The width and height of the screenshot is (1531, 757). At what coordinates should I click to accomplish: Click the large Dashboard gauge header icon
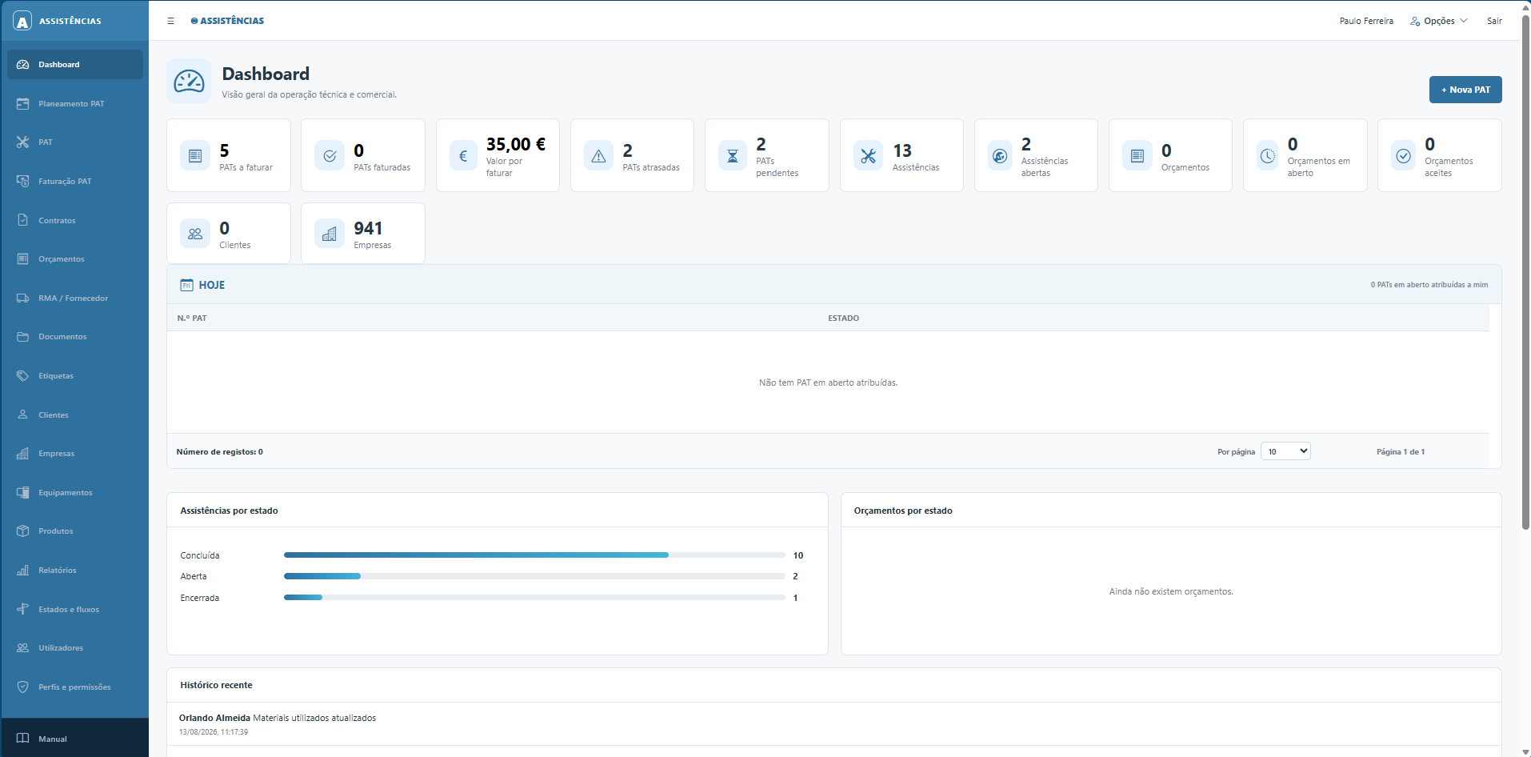point(189,81)
